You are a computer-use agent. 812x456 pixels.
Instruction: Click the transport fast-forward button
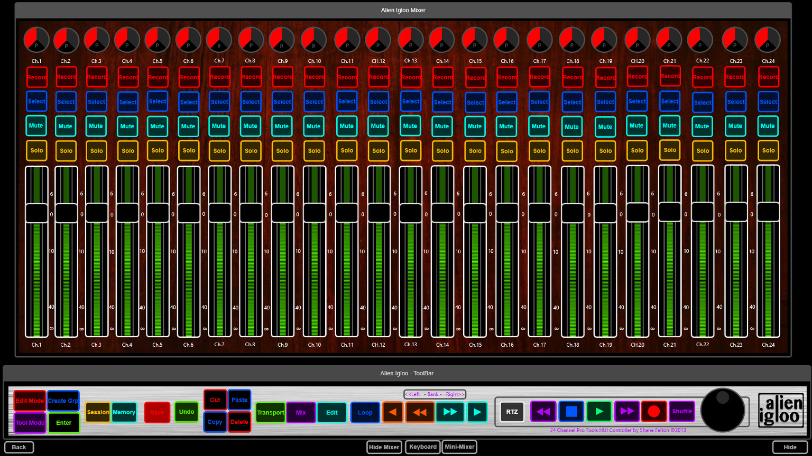pos(627,412)
